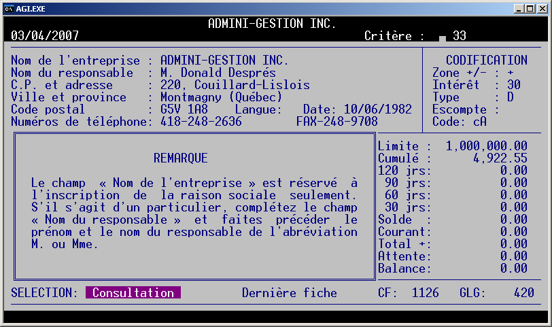Click the FAX-248-9708 field

pyautogui.click(x=337, y=122)
